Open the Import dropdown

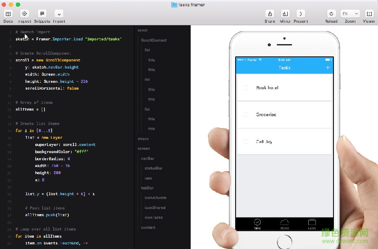[59, 14]
